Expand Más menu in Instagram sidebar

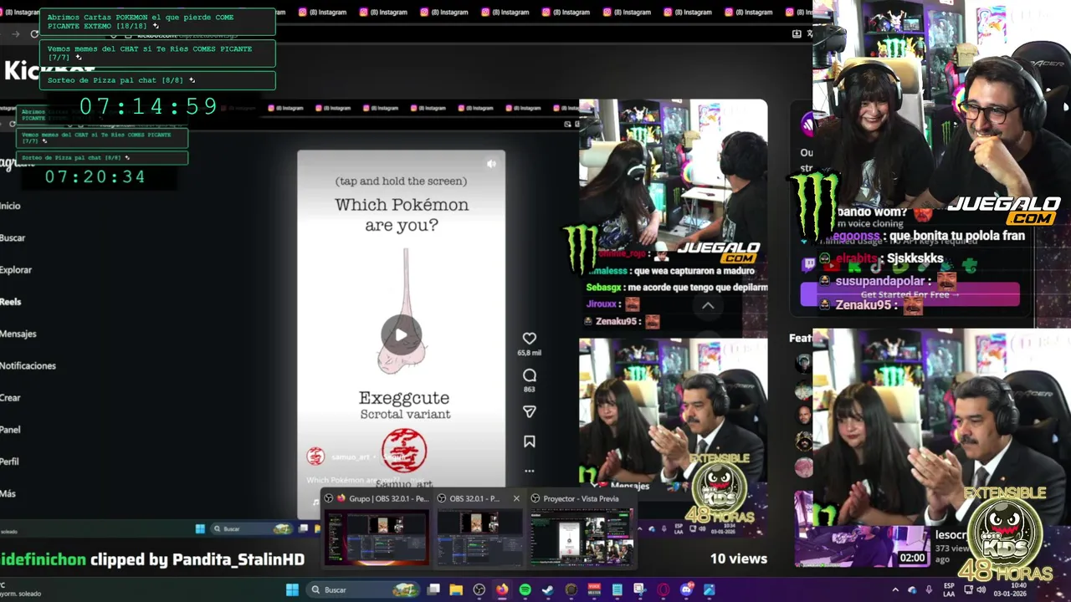(8, 493)
